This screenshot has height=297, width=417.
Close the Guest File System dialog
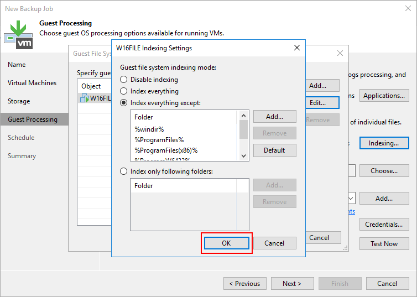click(x=337, y=54)
